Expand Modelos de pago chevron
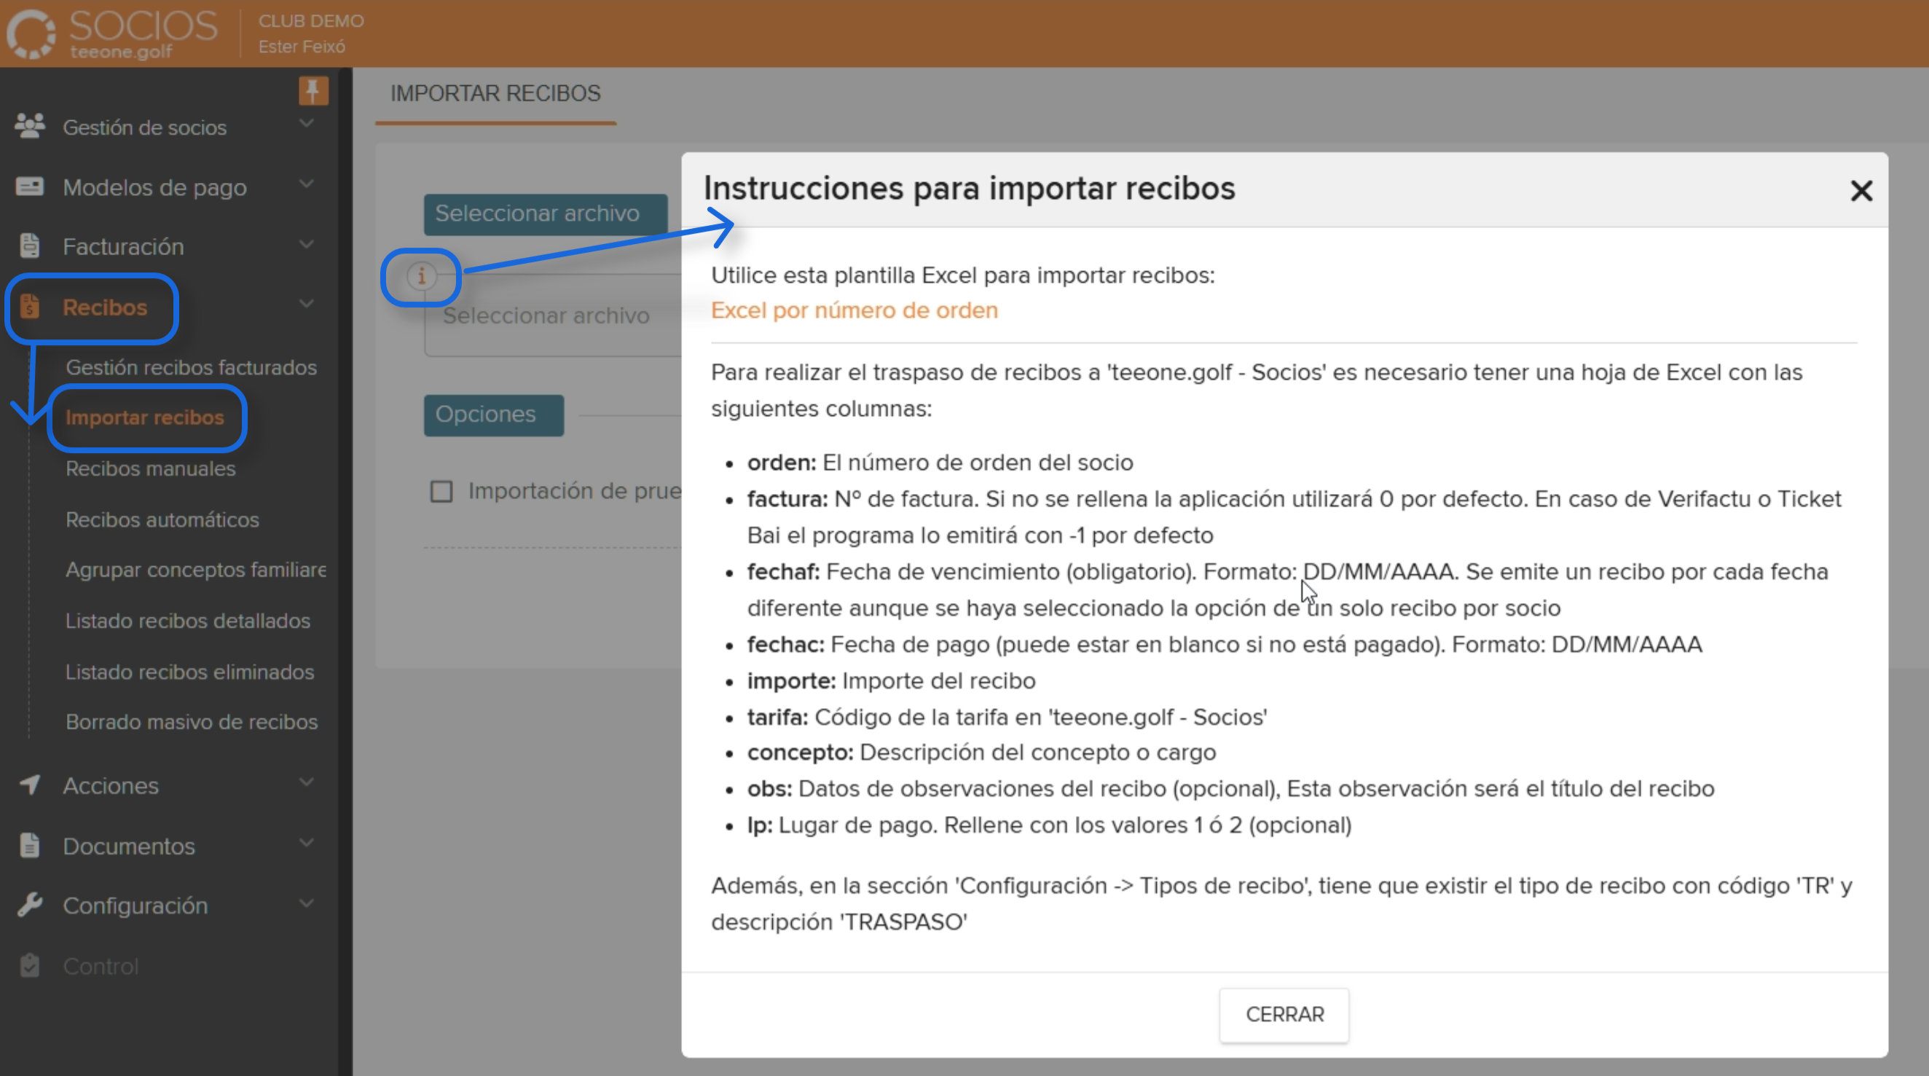The height and width of the screenshot is (1076, 1929). (x=306, y=184)
